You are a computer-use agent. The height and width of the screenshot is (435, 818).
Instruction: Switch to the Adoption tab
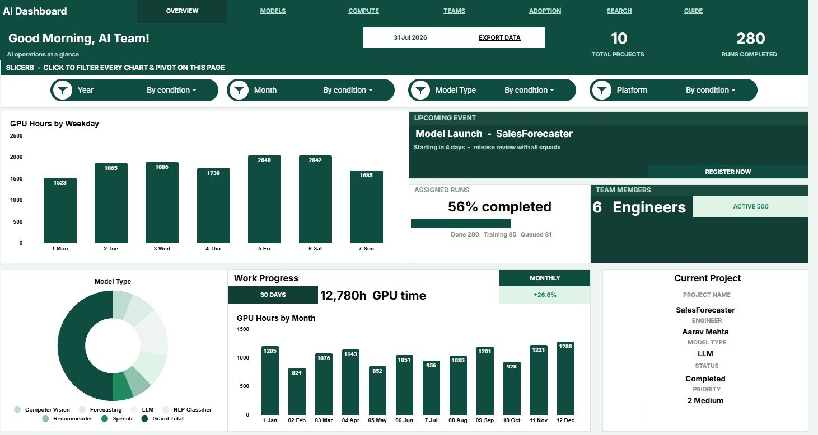(545, 11)
